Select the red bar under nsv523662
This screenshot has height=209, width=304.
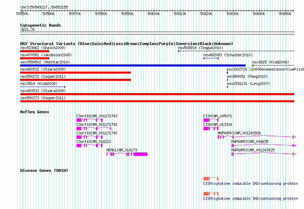point(35,51)
